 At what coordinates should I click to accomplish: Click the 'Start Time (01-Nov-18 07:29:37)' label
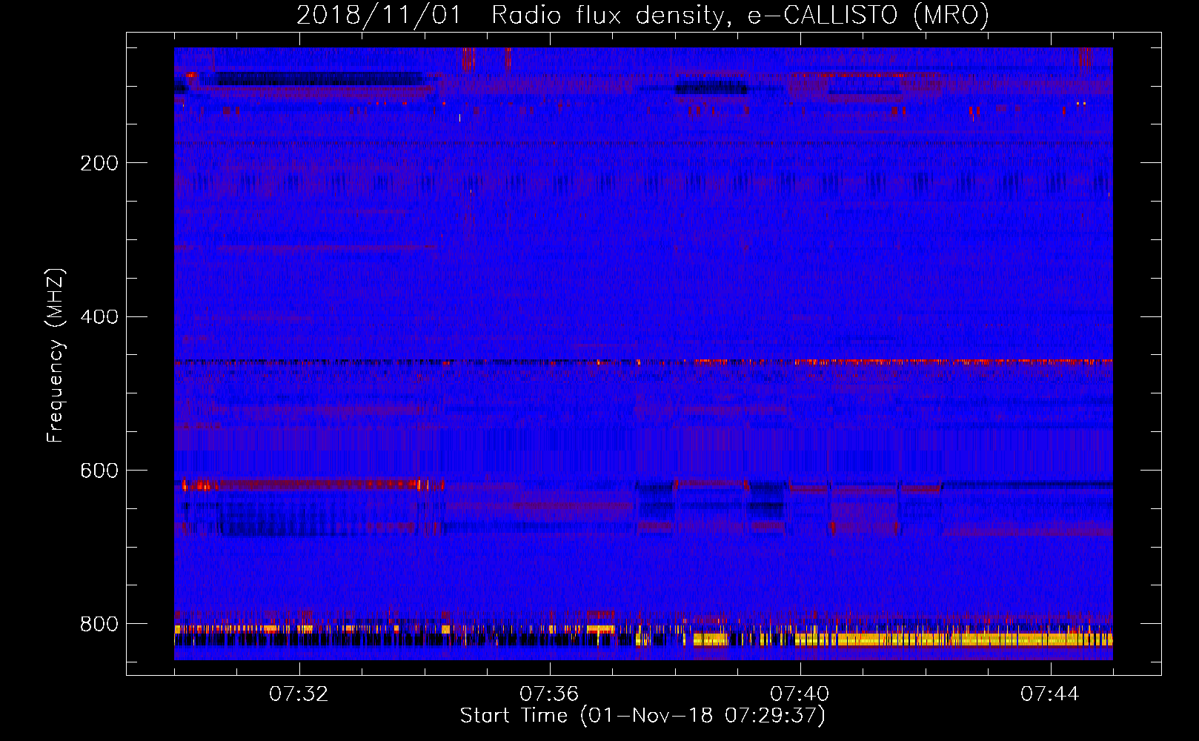point(642,716)
